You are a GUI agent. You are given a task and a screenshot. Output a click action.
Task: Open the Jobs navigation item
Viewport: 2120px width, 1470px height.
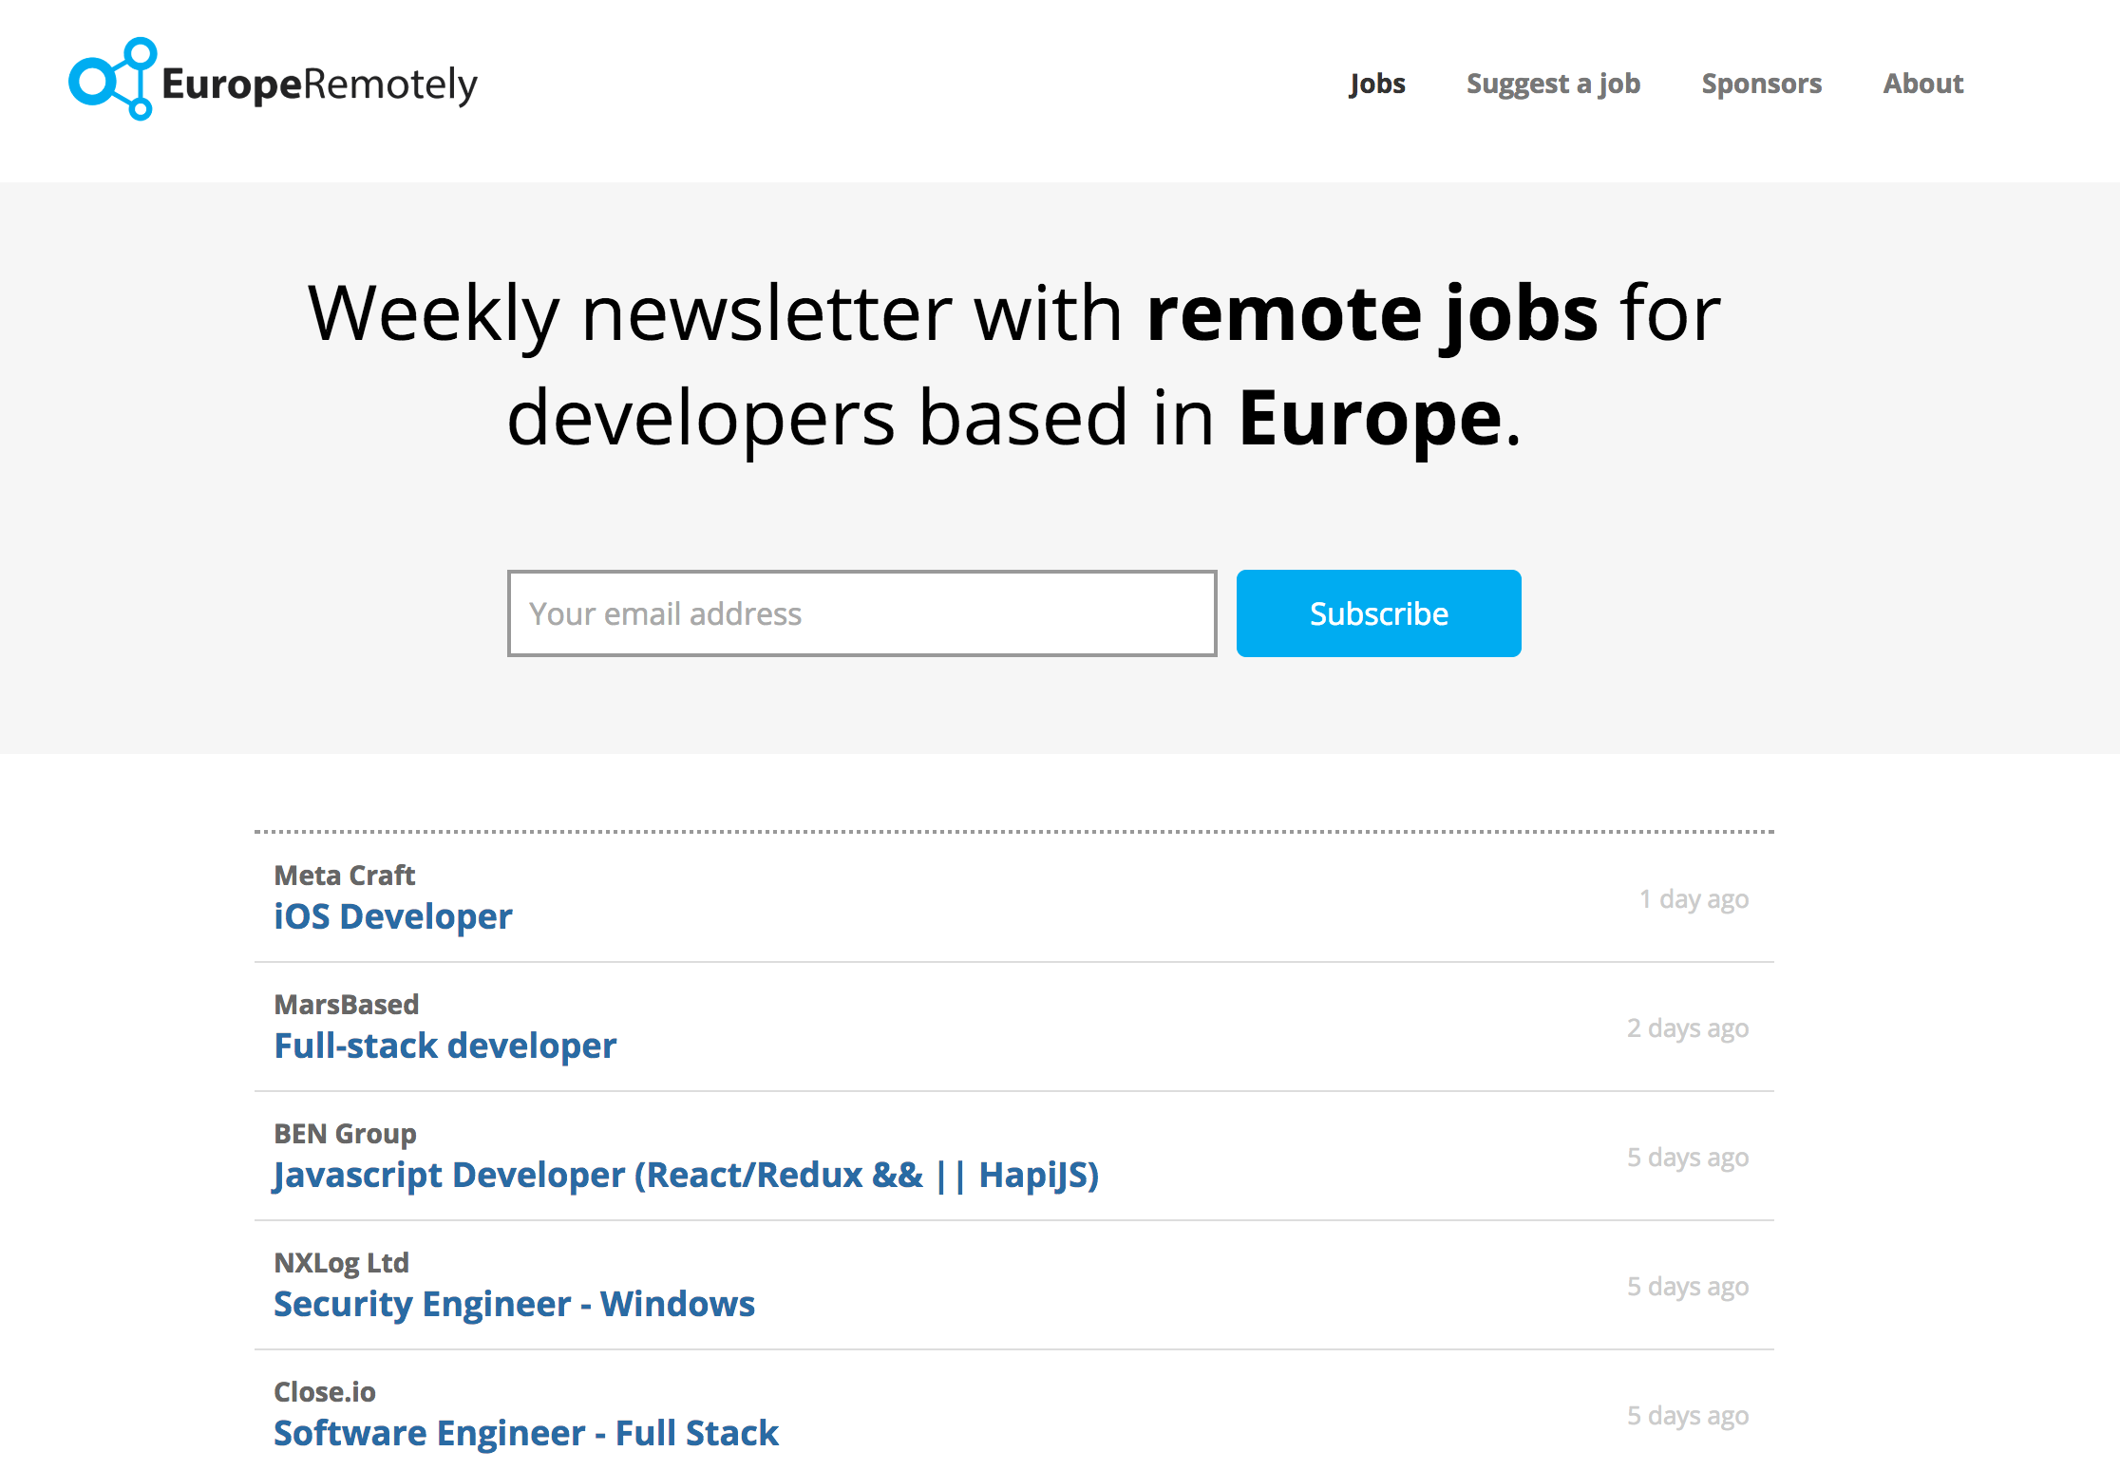coord(1376,84)
